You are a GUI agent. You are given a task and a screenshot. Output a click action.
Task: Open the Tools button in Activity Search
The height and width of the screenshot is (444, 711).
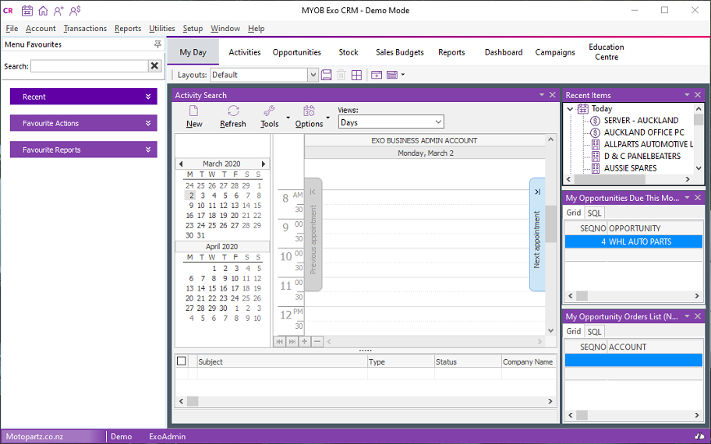click(x=269, y=115)
